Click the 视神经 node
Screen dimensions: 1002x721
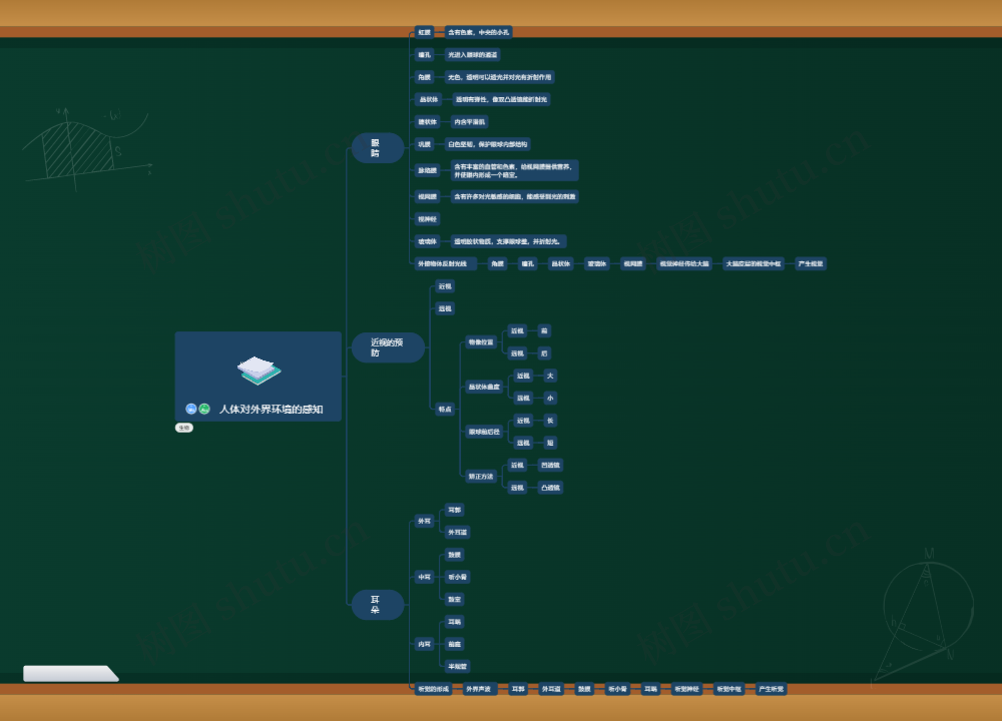click(427, 219)
